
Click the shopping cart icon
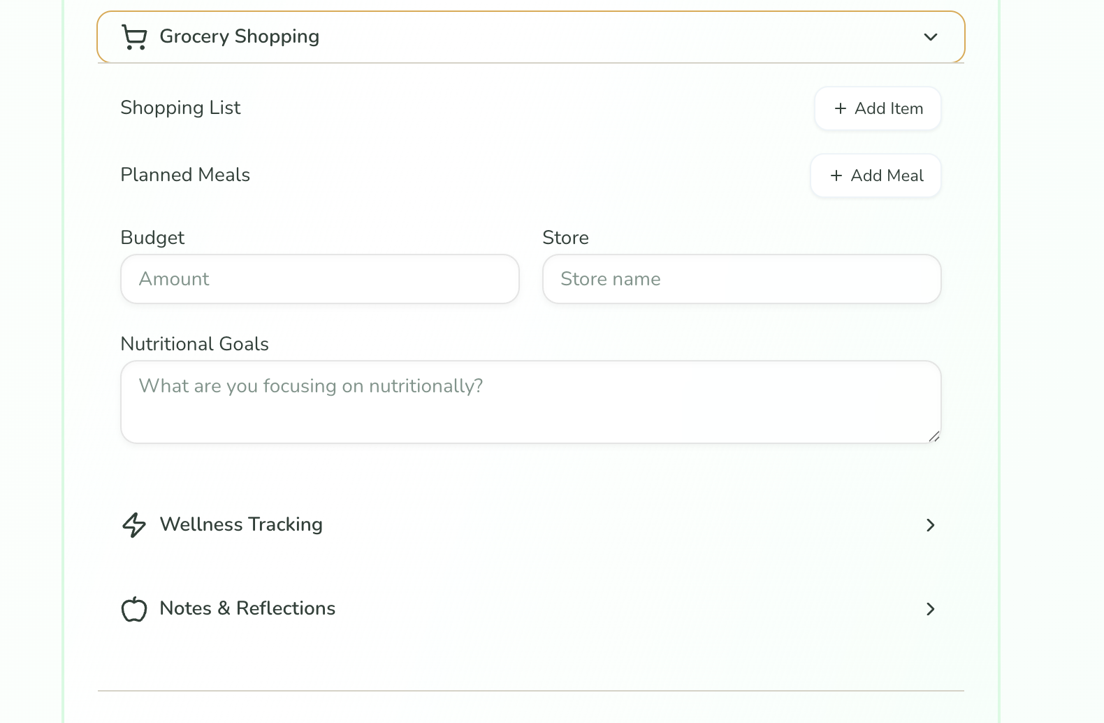click(x=133, y=37)
